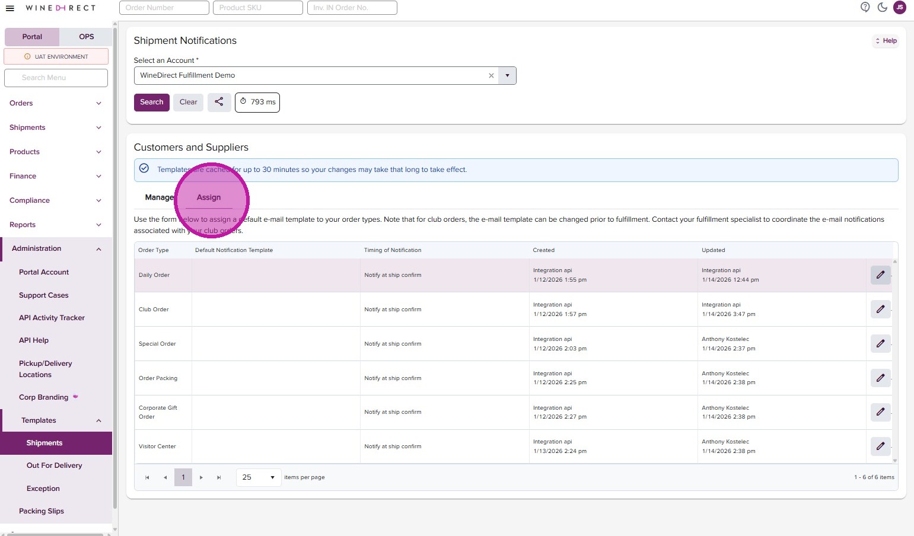Open the hamburger navigation menu

[x=9, y=8]
